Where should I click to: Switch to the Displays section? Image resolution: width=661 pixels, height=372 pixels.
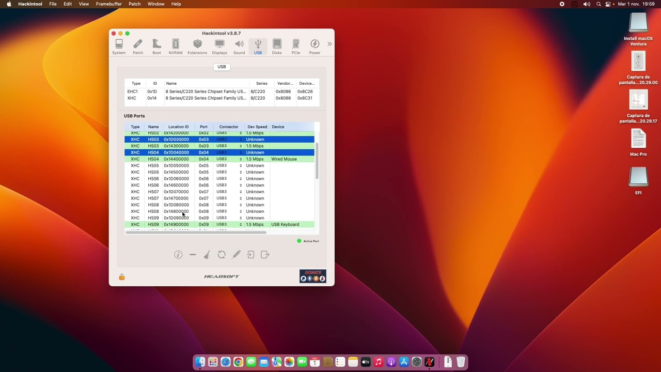[219, 47]
